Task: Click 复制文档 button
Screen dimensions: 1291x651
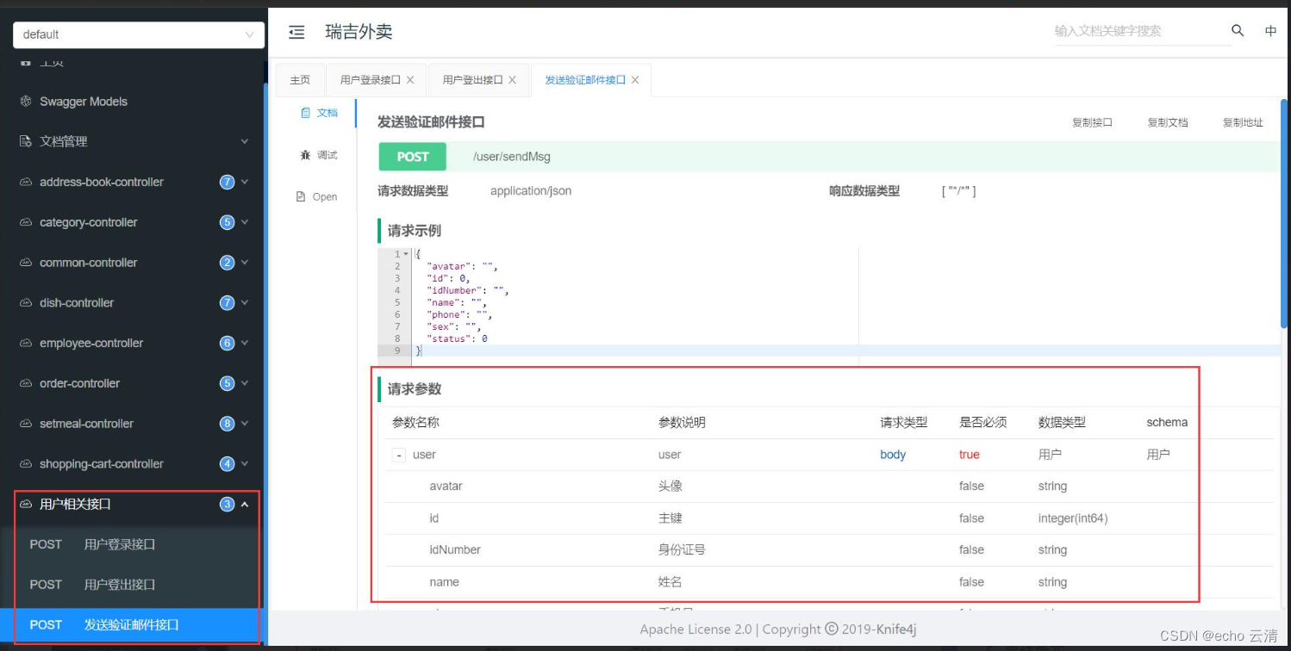Action: (x=1168, y=123)
